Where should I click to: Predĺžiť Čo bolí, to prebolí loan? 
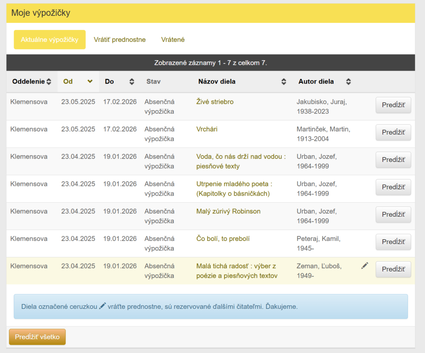pos(393,242)
